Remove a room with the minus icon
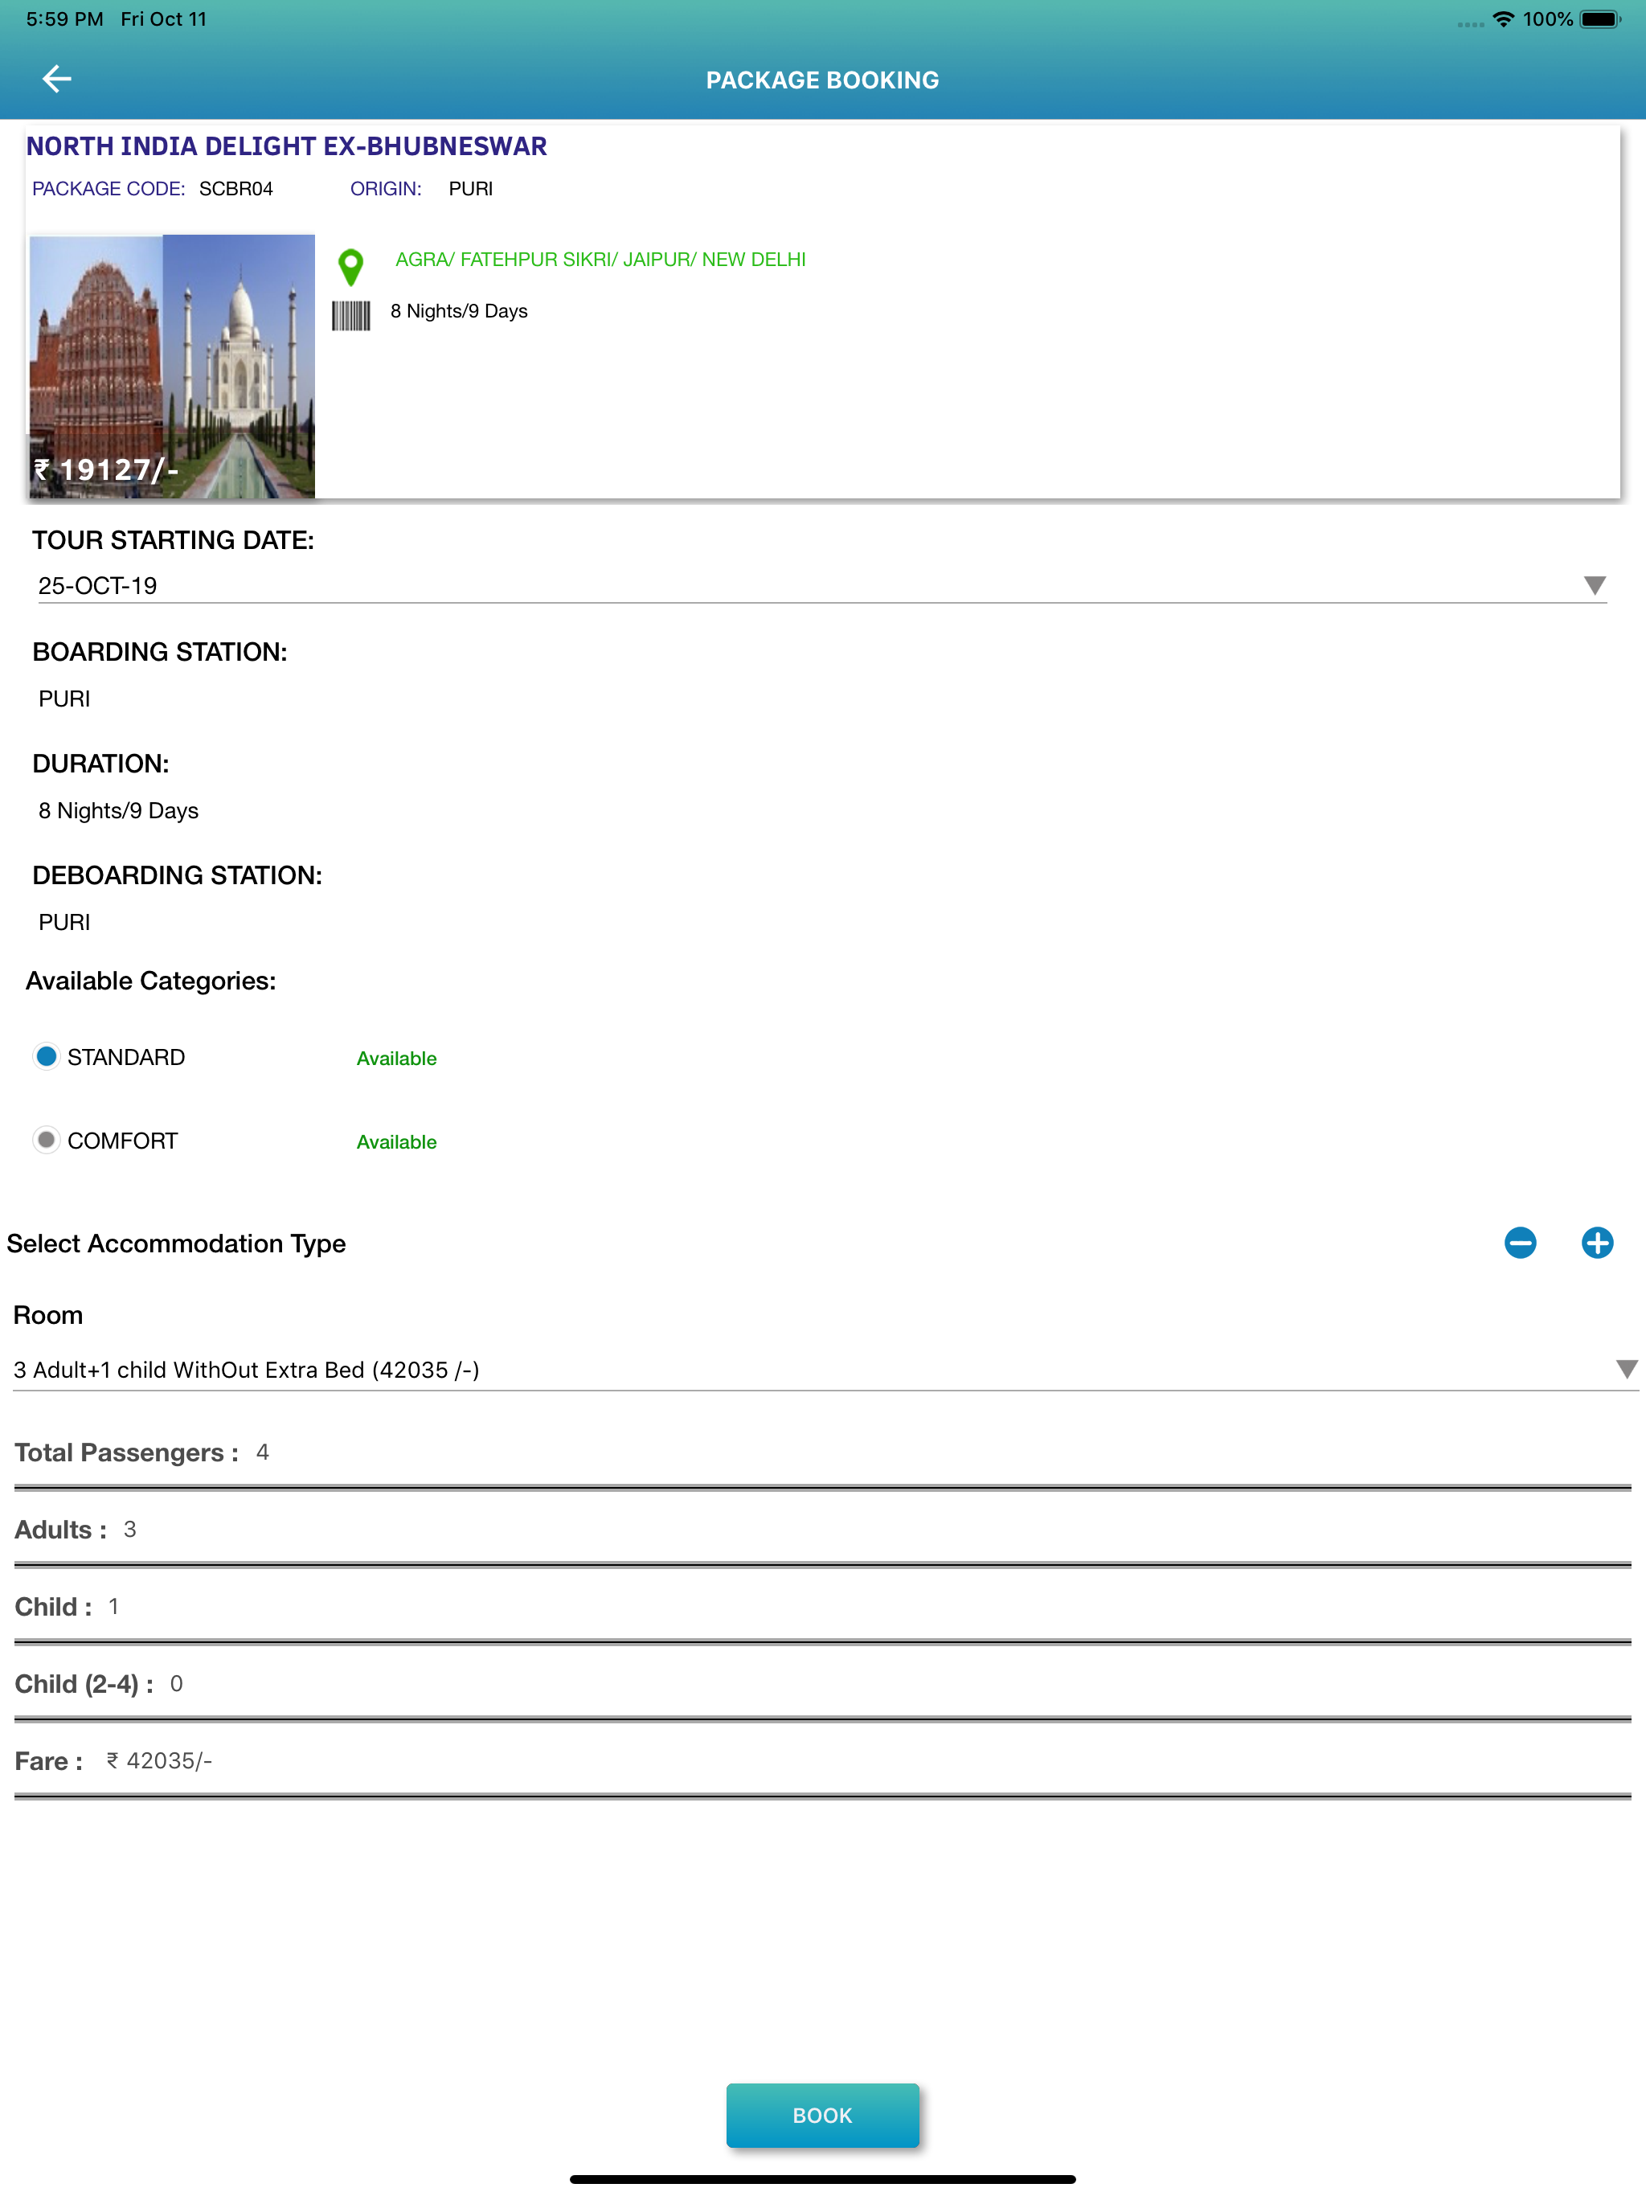Image resolution: width=1646 pixels, height=2196 pixels. [1520, 1242]
